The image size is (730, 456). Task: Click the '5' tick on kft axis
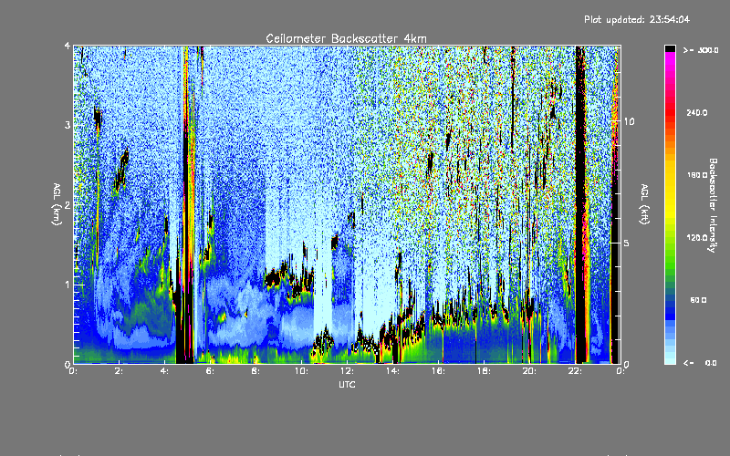pyautogui.click(x=626, y=243)
